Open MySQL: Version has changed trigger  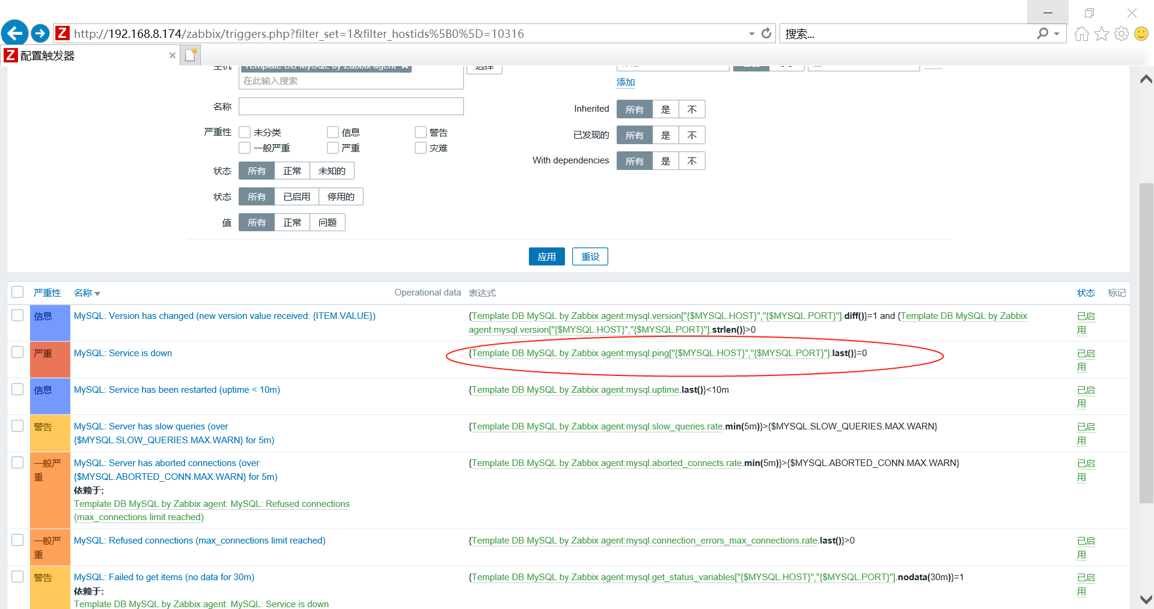point(225,316)
